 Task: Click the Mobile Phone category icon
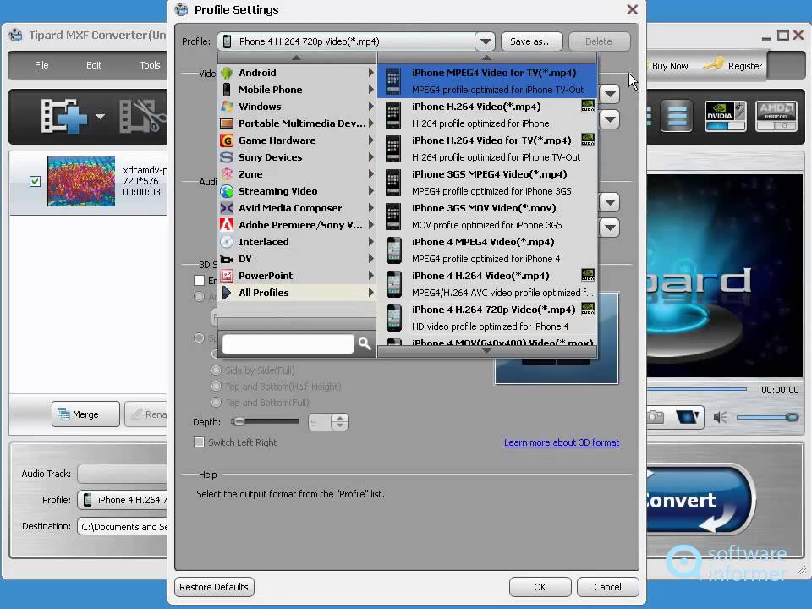click(227, 90)
